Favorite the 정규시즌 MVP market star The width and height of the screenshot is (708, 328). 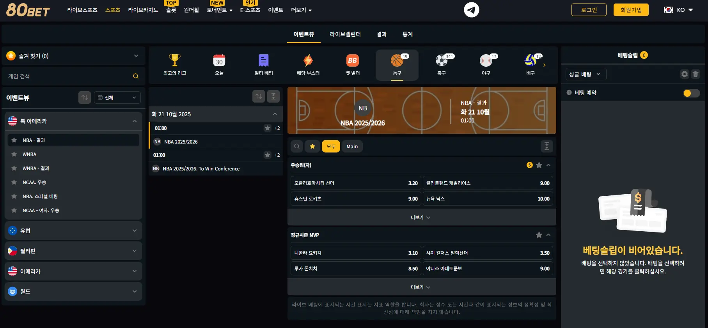click(x=539, y=235)
